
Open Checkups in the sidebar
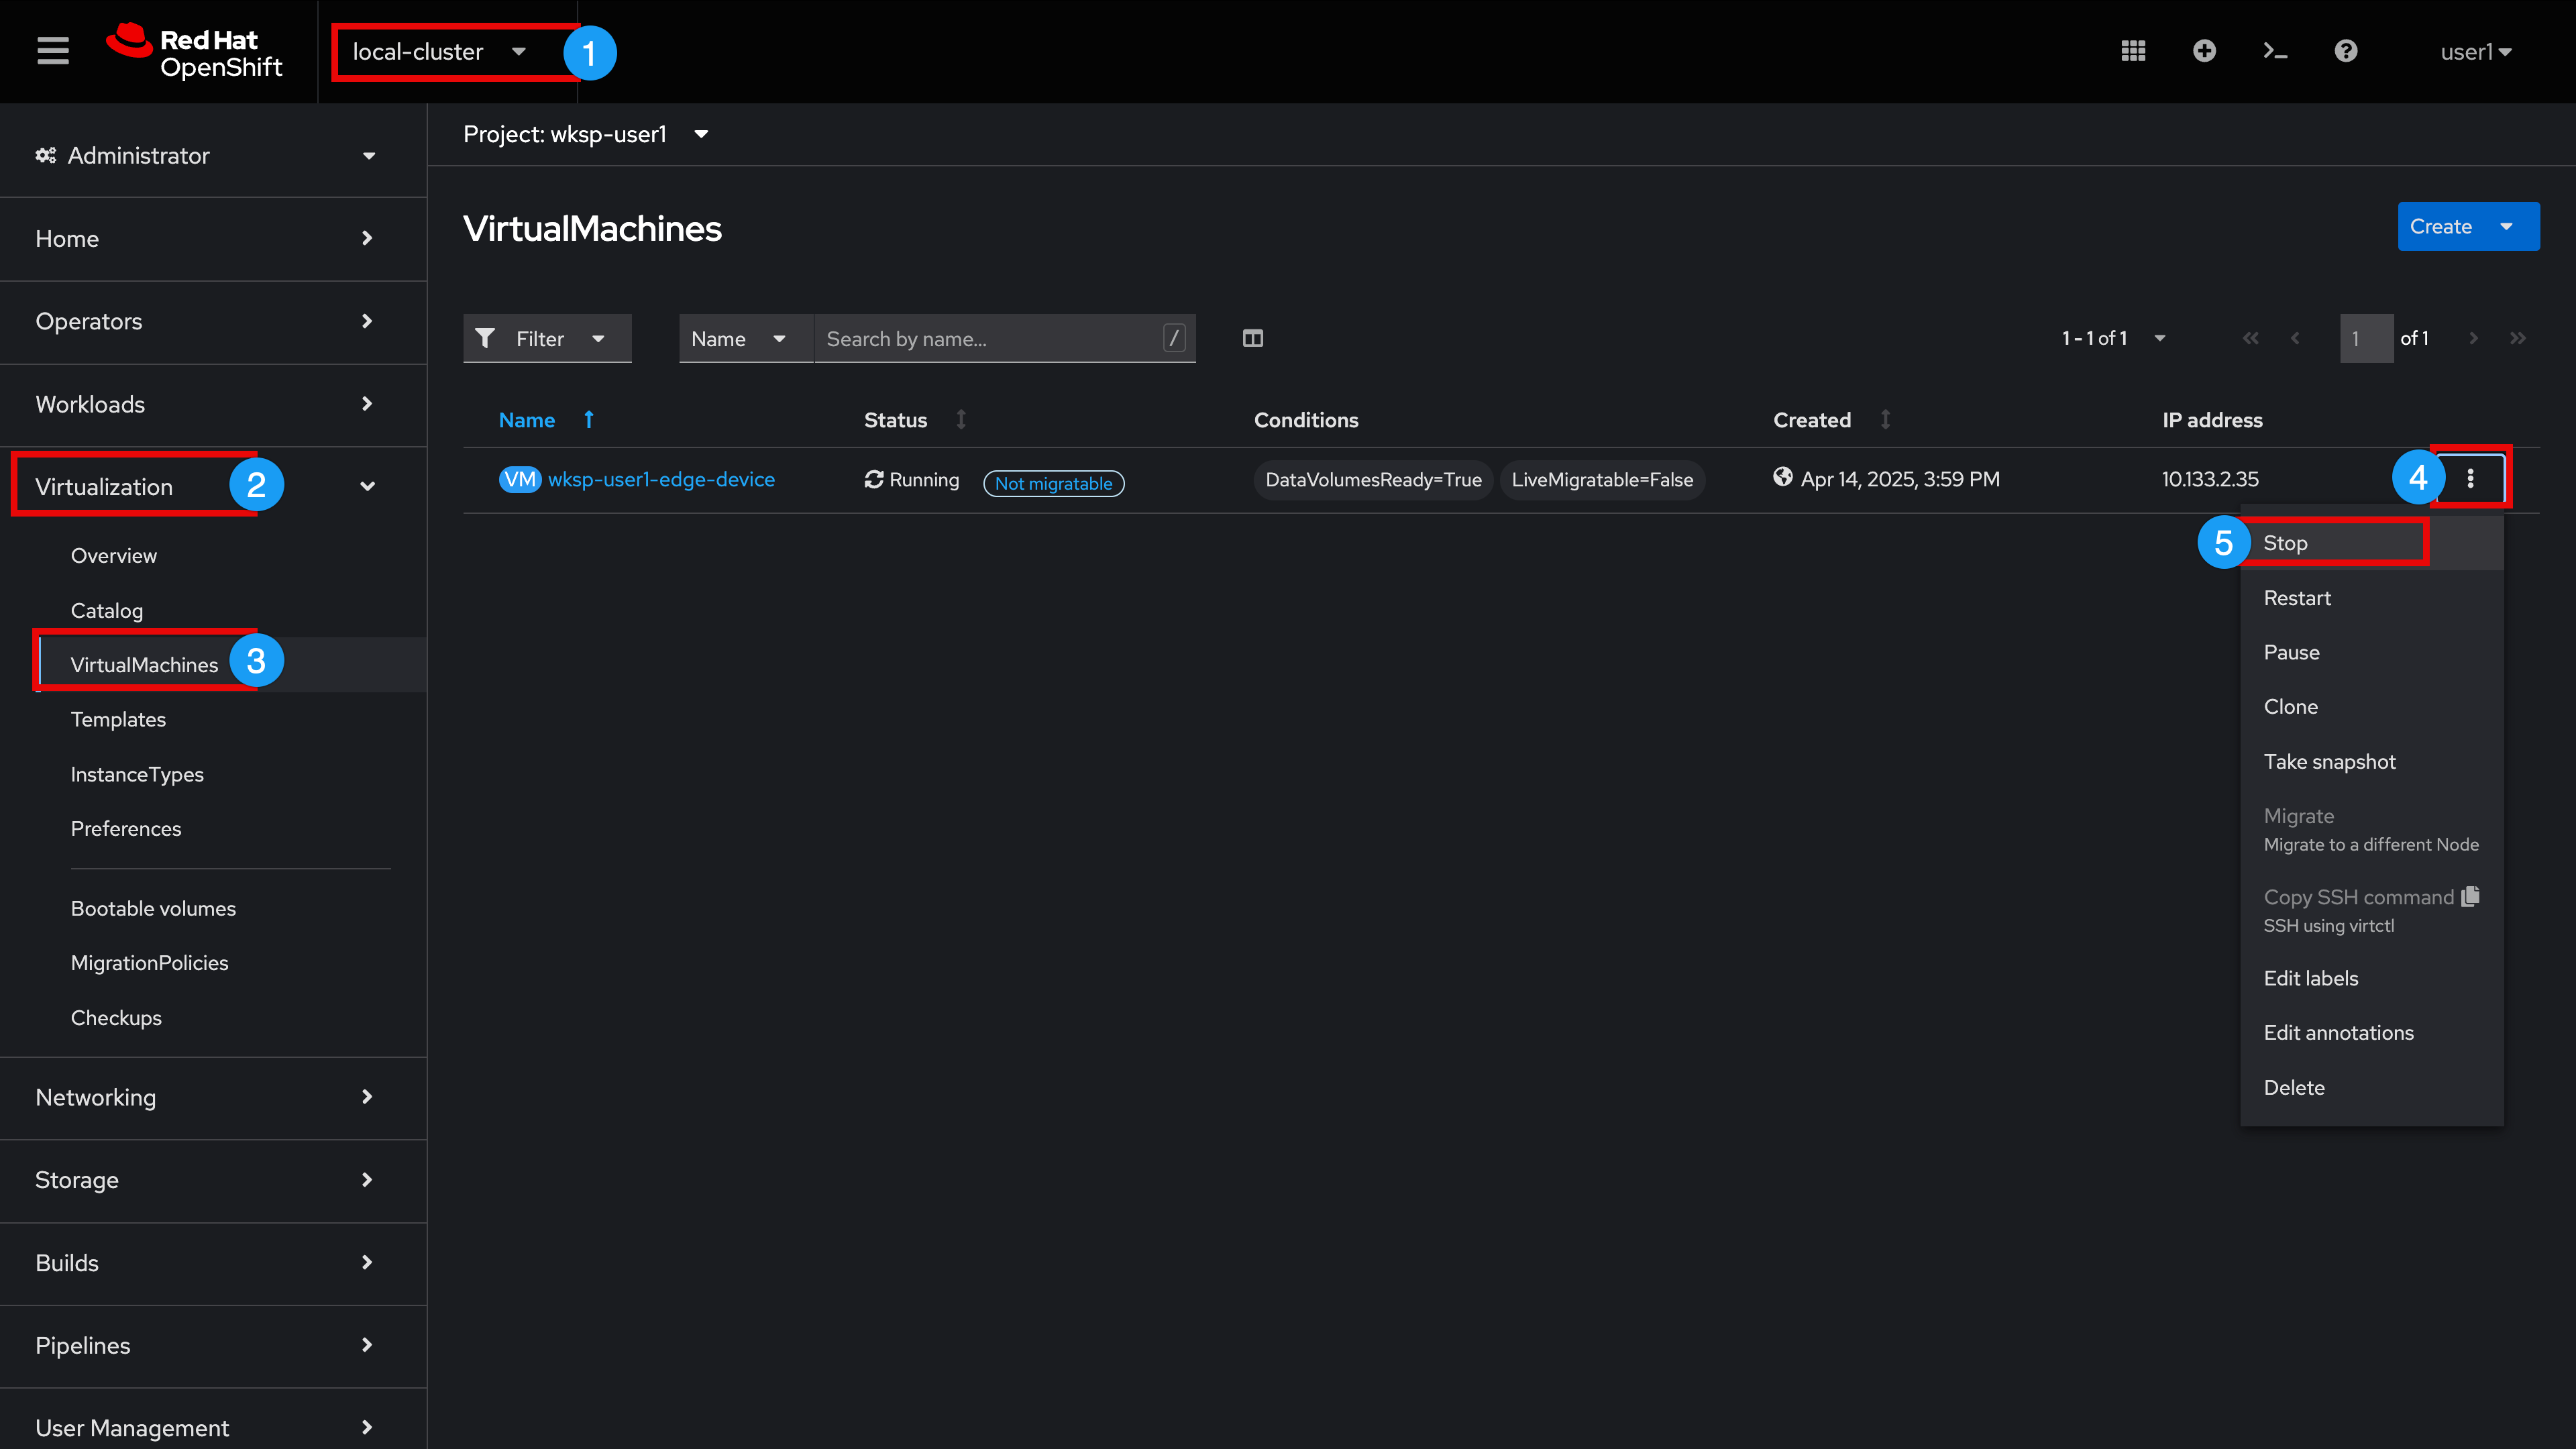(116, 1017)
